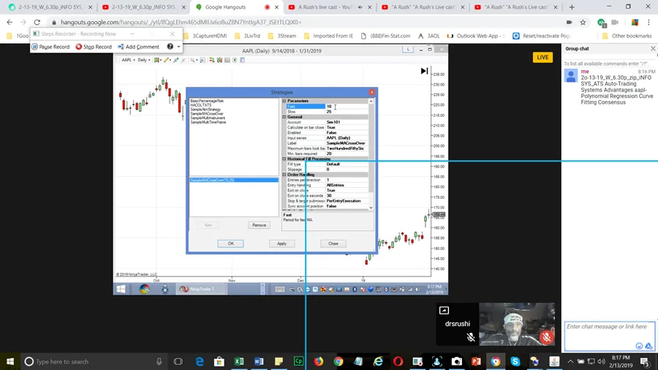Screen dimensions: 658x370
Task: Open Daily interval dropdown in chart toolbar
Action: (144, 60)
